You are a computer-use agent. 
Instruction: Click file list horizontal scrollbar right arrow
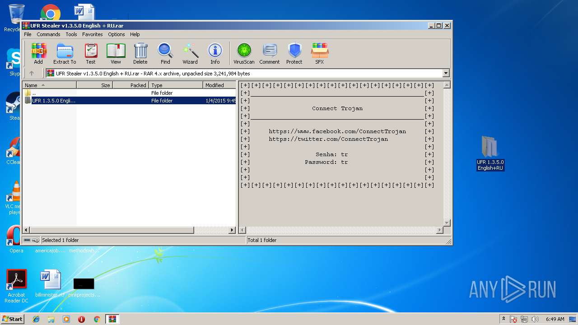pos(233,230)
